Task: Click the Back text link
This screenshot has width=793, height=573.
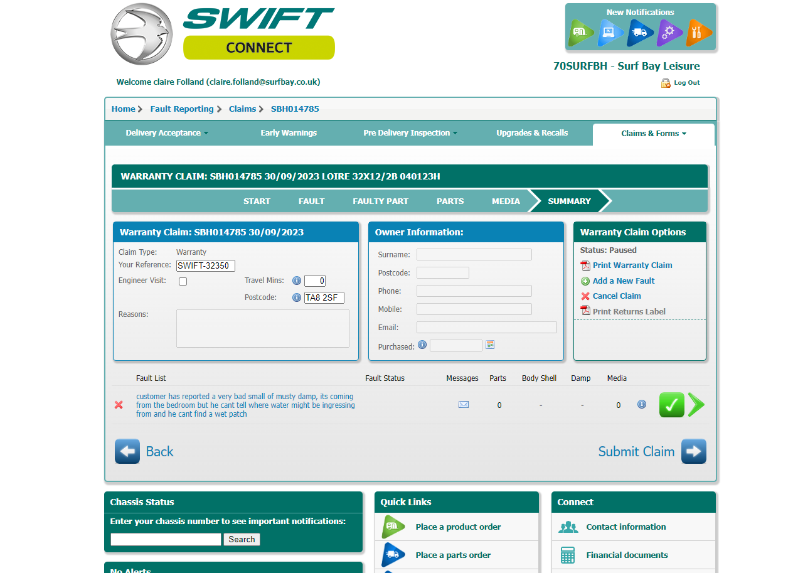Action: point(159,452)
